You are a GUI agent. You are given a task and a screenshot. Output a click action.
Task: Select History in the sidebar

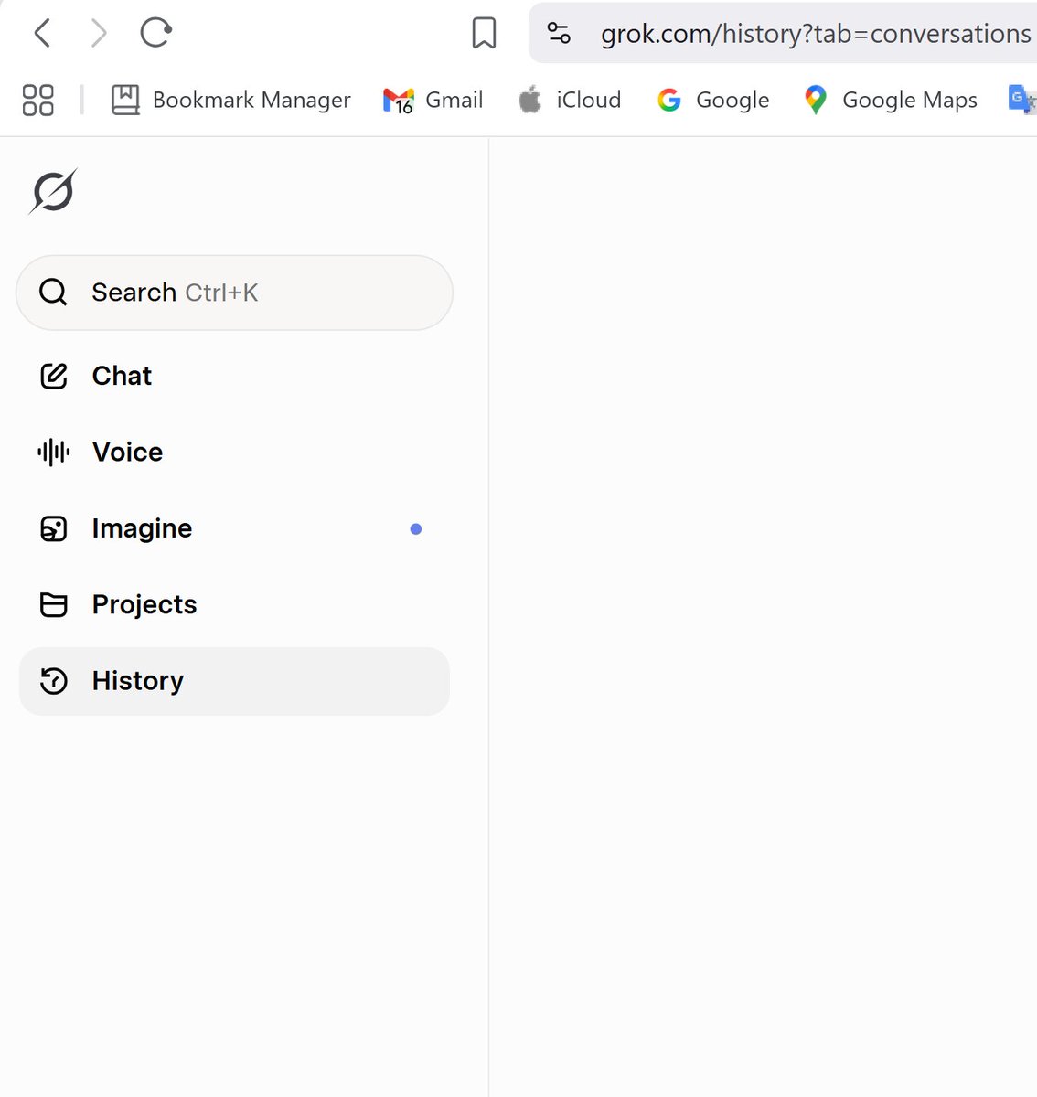click(234, 681)
